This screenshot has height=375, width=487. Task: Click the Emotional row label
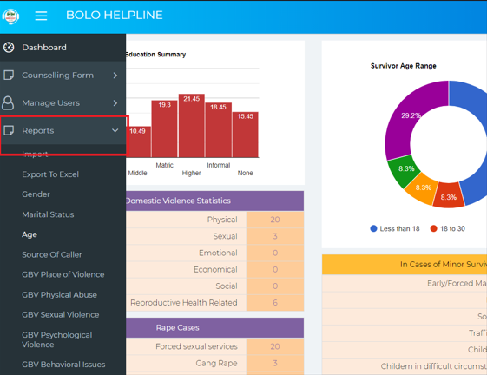point(218,253)
